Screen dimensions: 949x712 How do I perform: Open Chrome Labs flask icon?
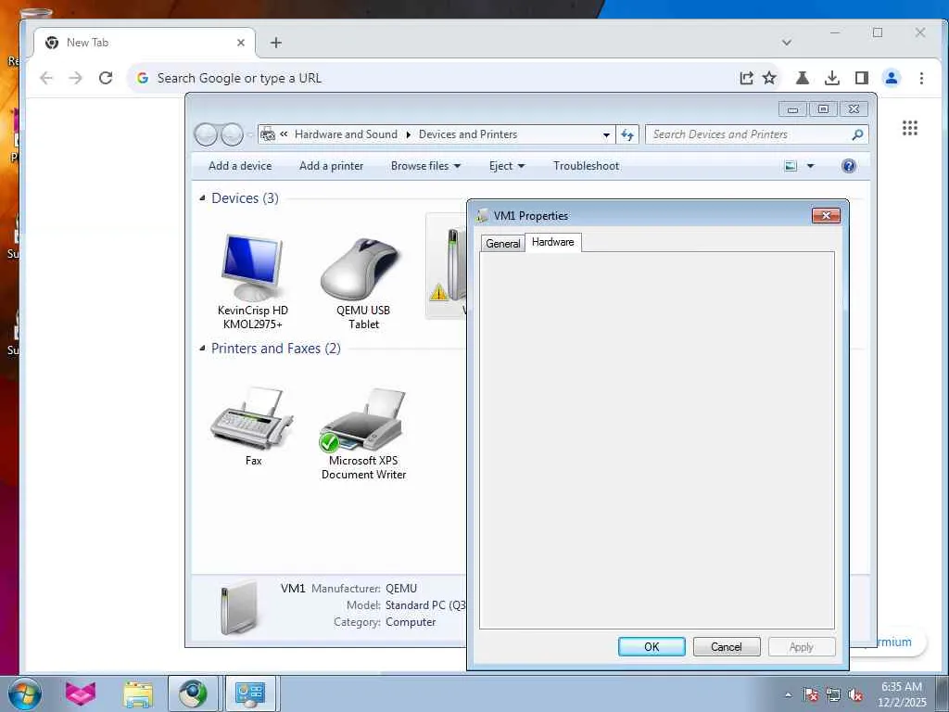(803, 78)
